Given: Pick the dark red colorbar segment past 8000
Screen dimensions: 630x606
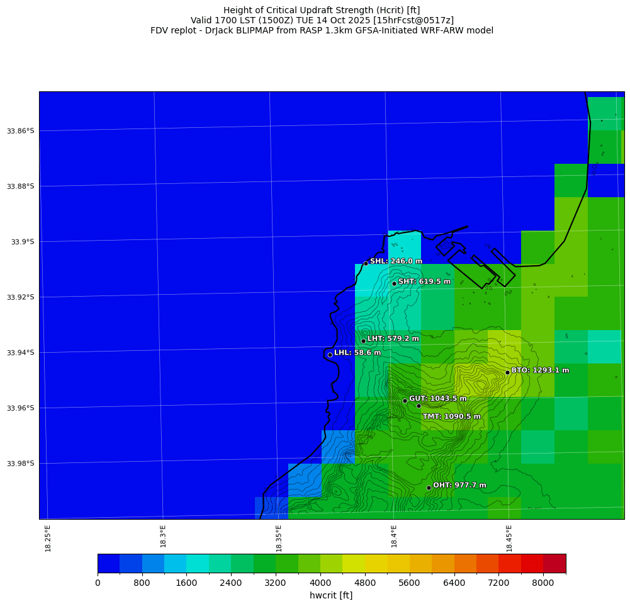Looking at the screenshot, I should (554, 563).
